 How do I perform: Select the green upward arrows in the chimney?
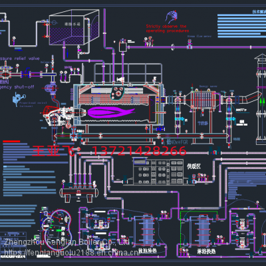click(x=263, y=102)
